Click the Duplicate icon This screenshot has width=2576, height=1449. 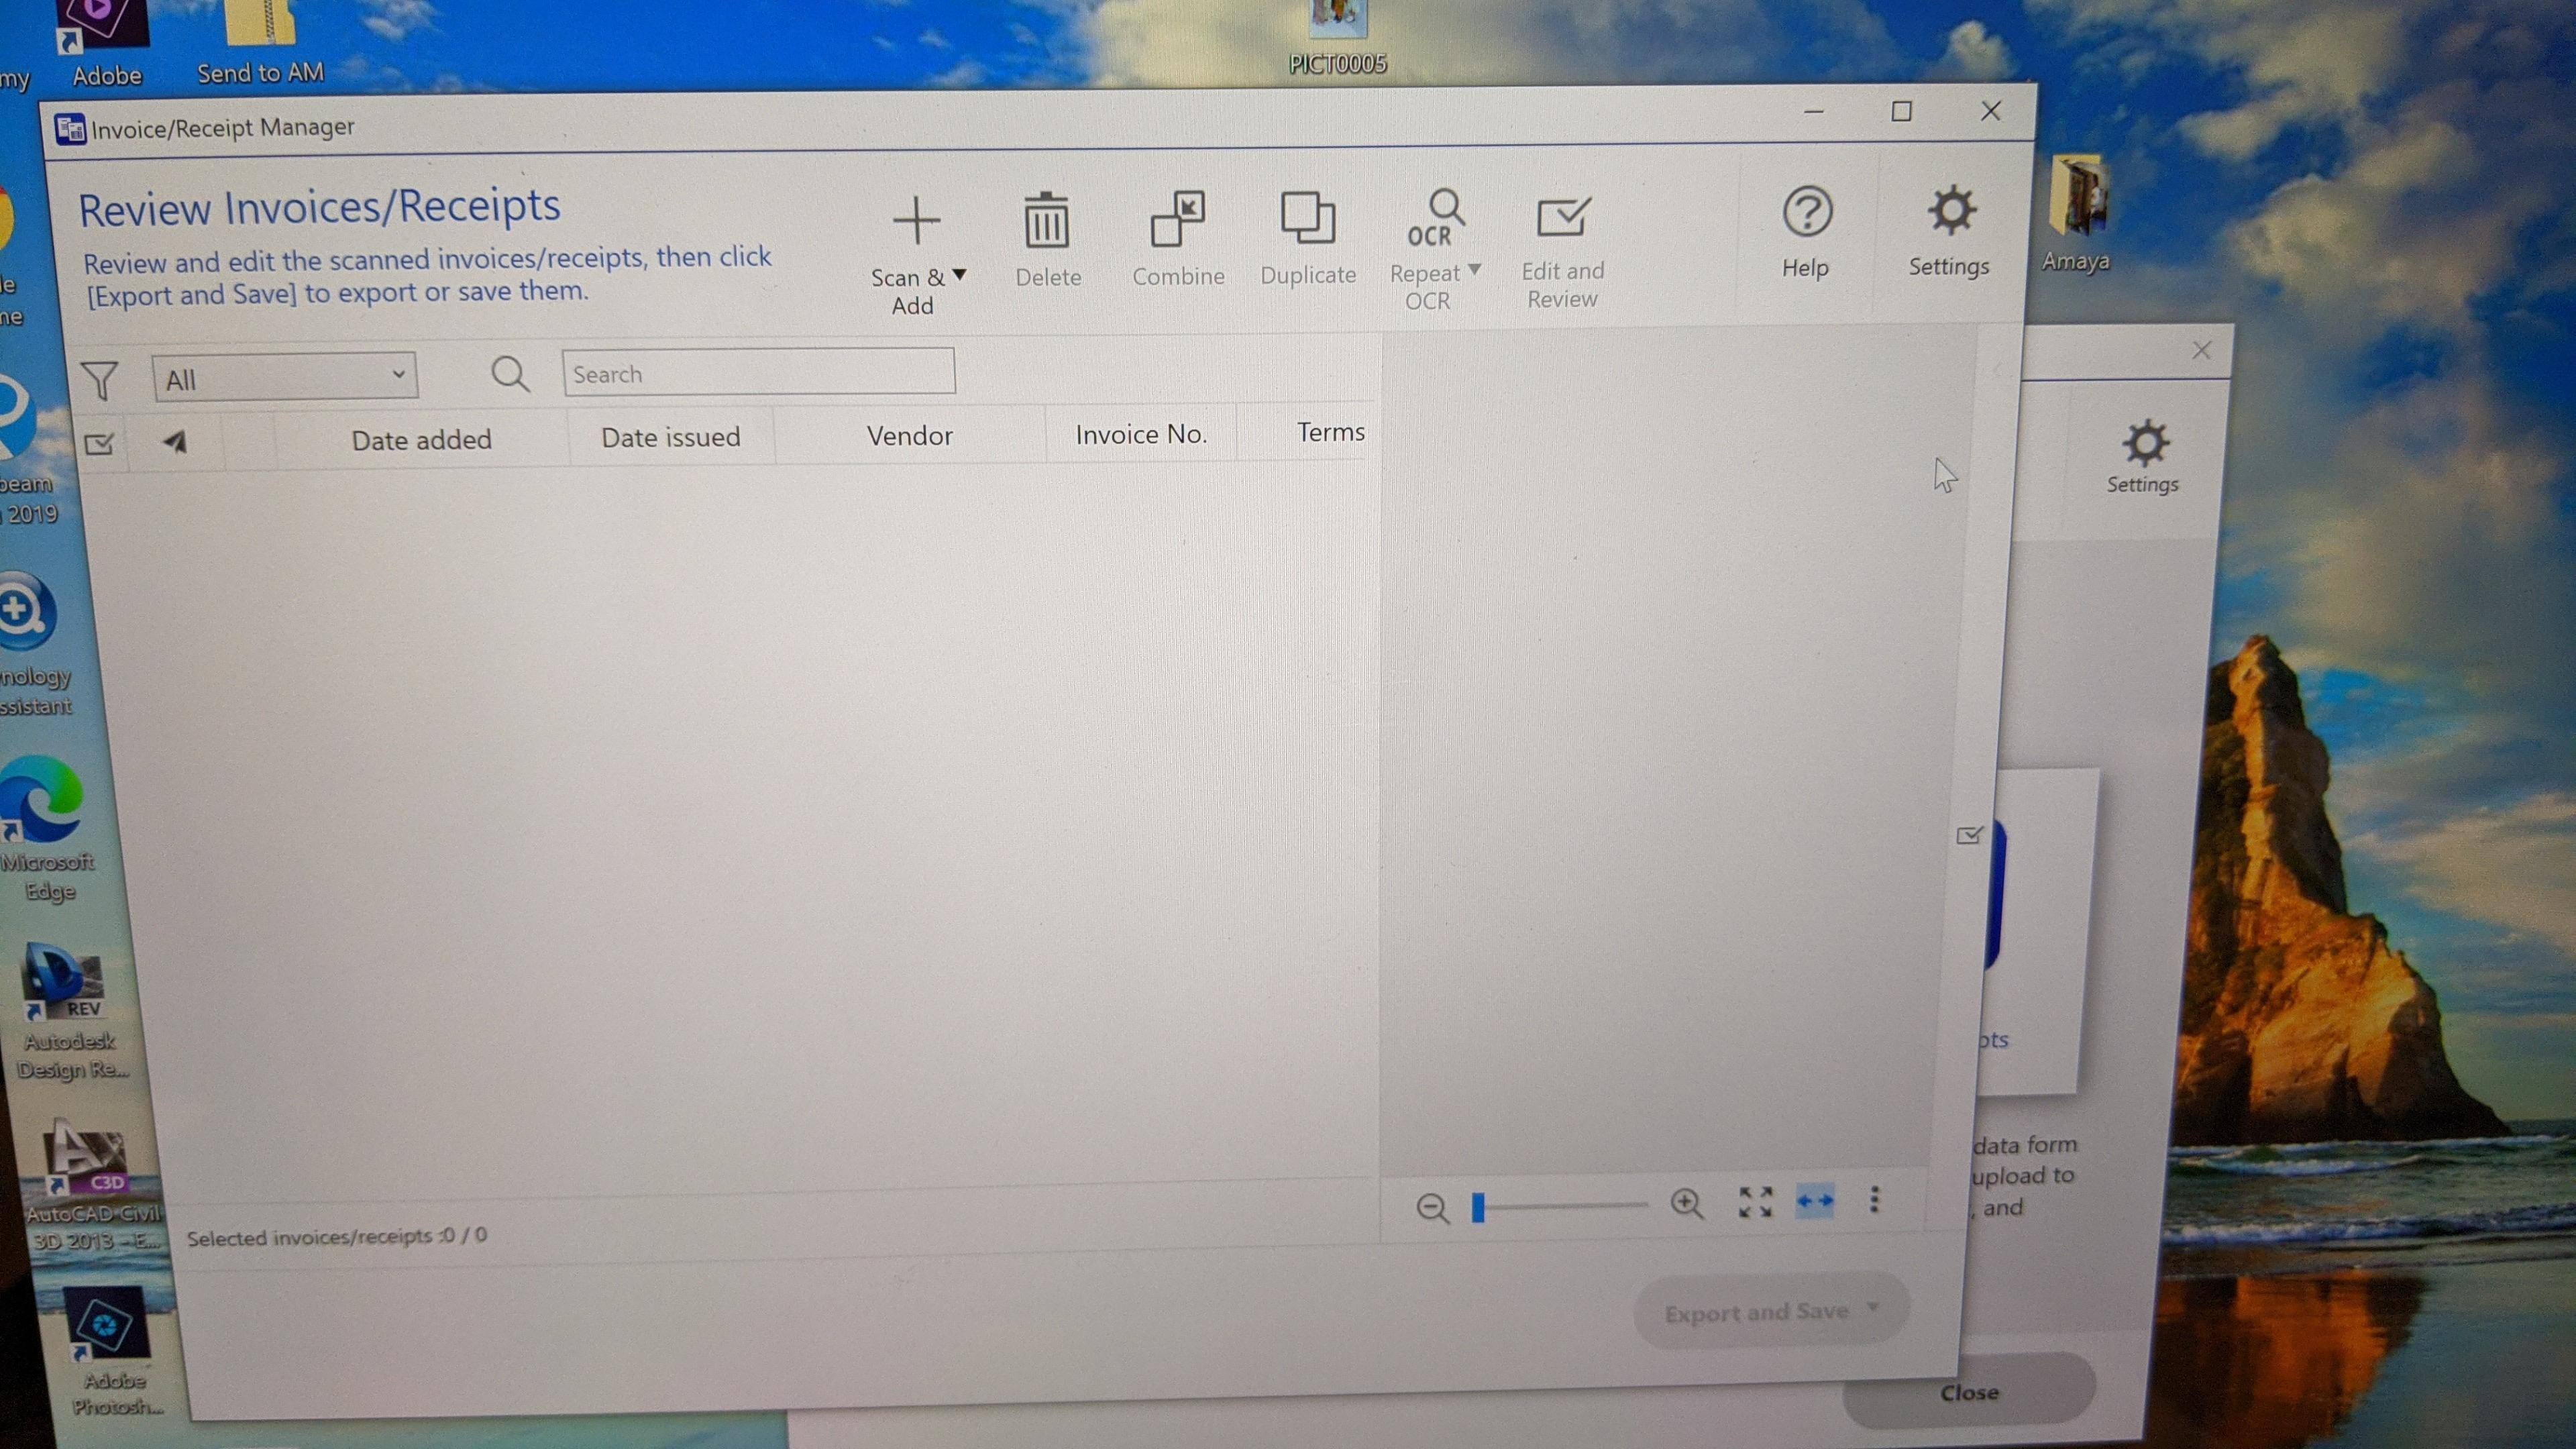(x=1307, y=217)
